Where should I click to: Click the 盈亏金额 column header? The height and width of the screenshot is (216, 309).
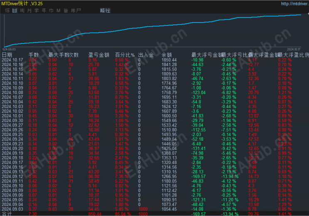tap(99, 55)
